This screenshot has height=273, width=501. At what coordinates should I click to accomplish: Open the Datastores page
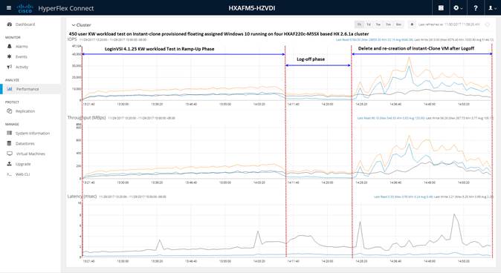pyautogui.click(x=25, y=143)
